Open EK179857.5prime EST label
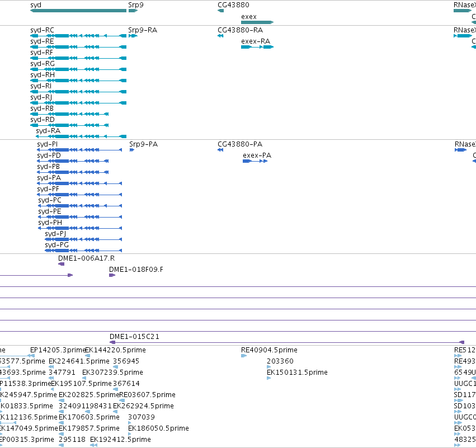This screenshot has width=476, height=448. tap(89, 428)
